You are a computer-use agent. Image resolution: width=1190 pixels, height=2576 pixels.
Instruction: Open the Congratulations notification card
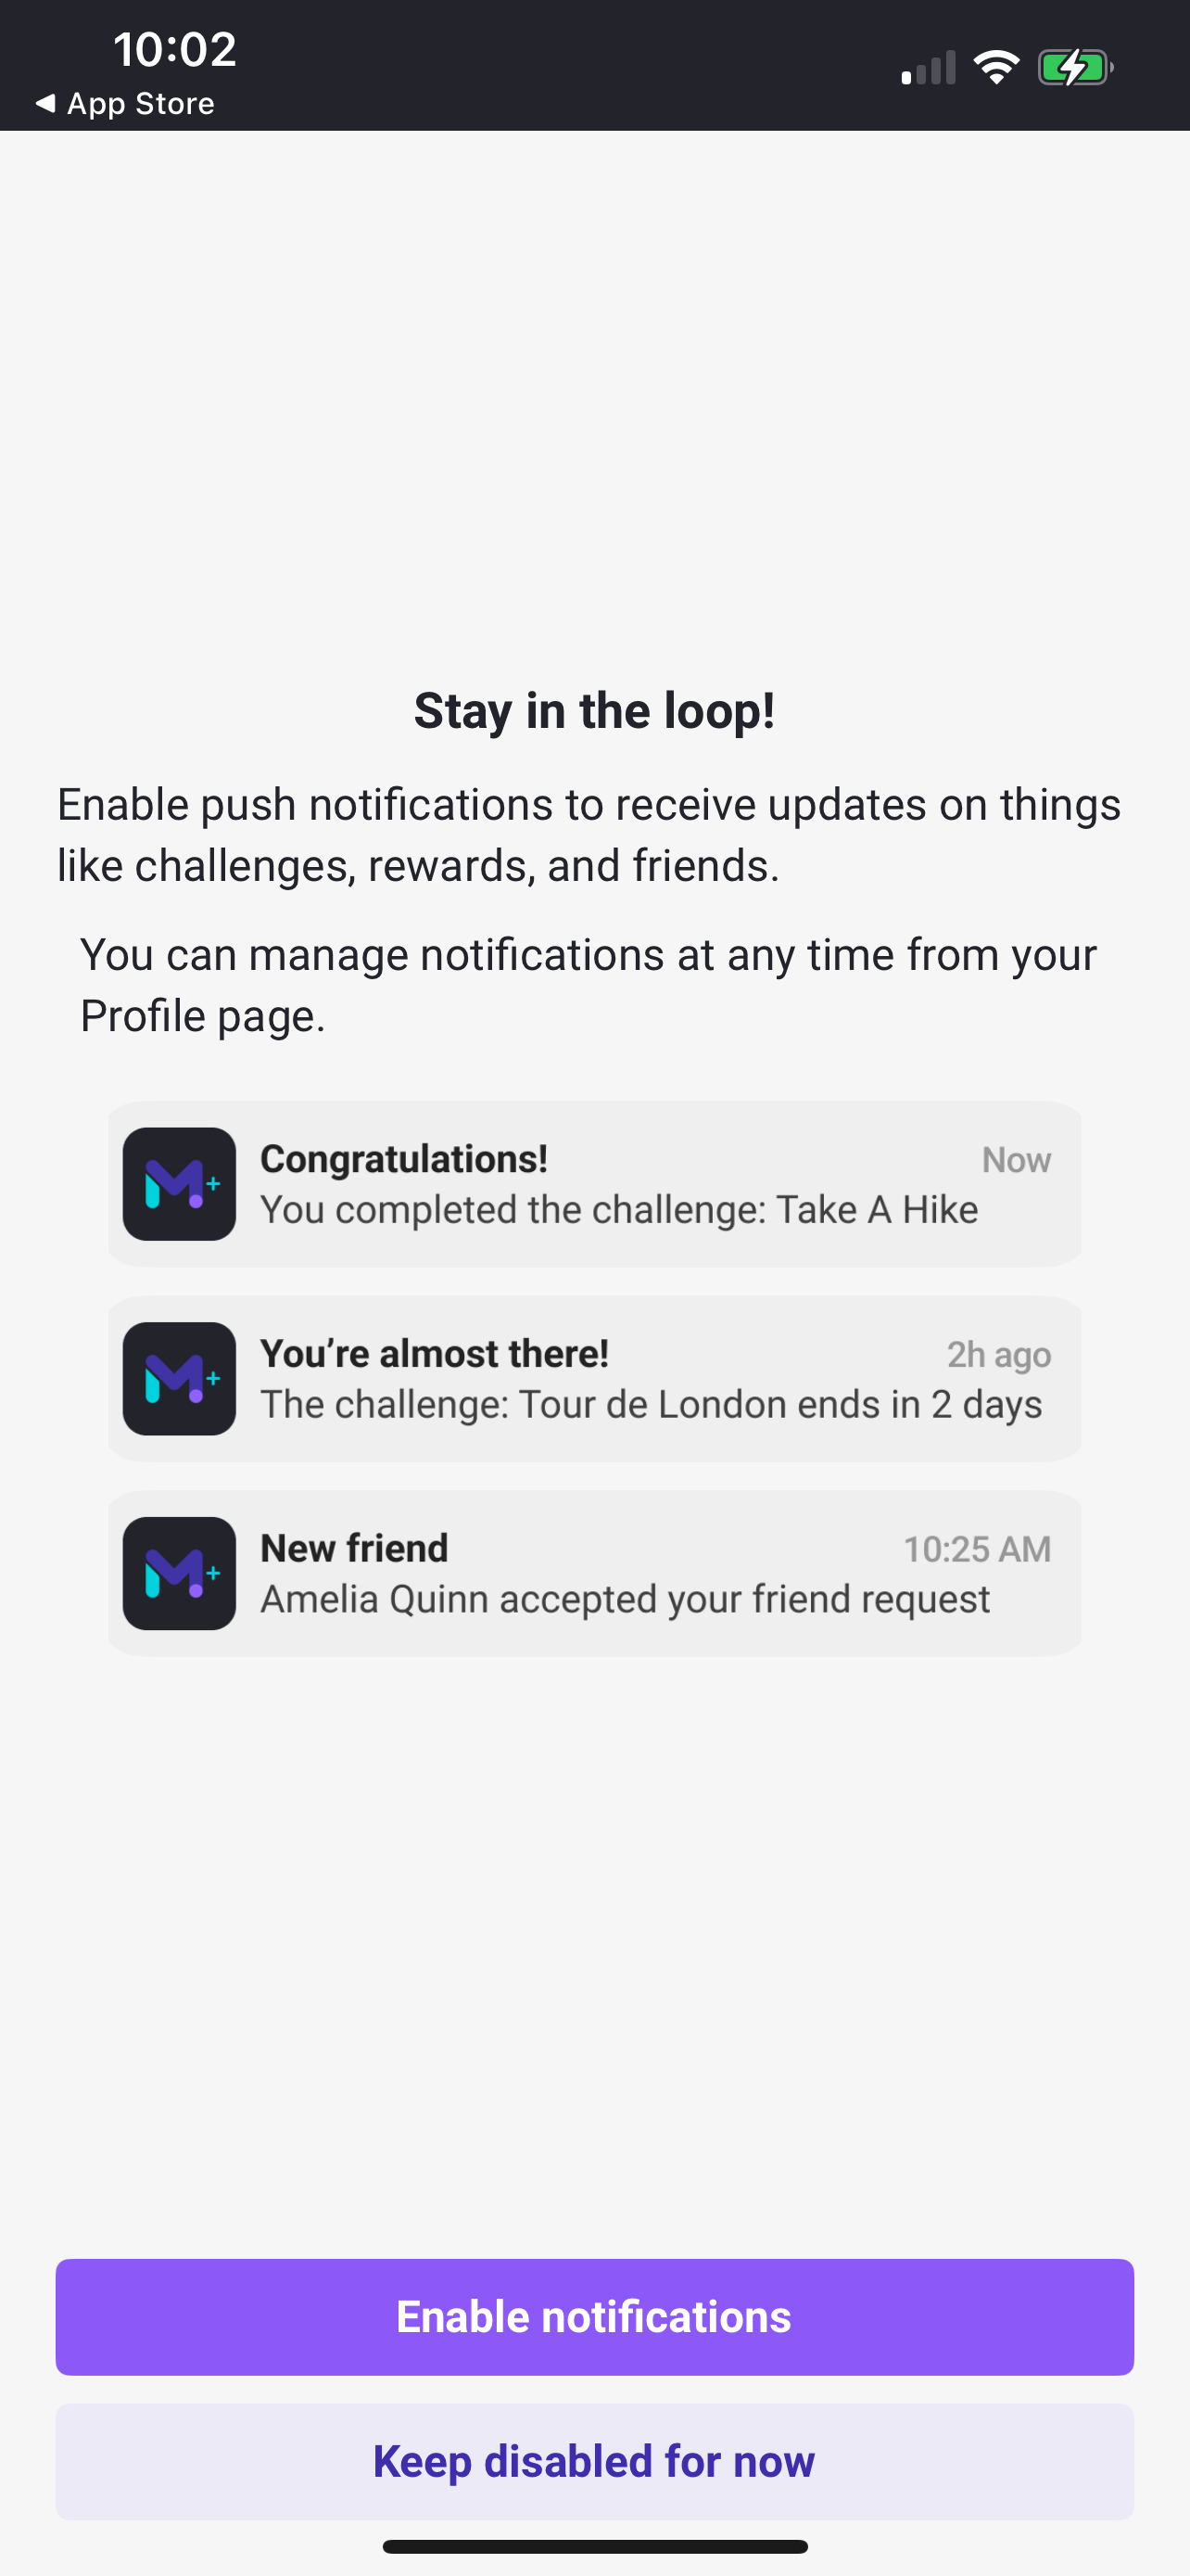[x=594, y=1184]
